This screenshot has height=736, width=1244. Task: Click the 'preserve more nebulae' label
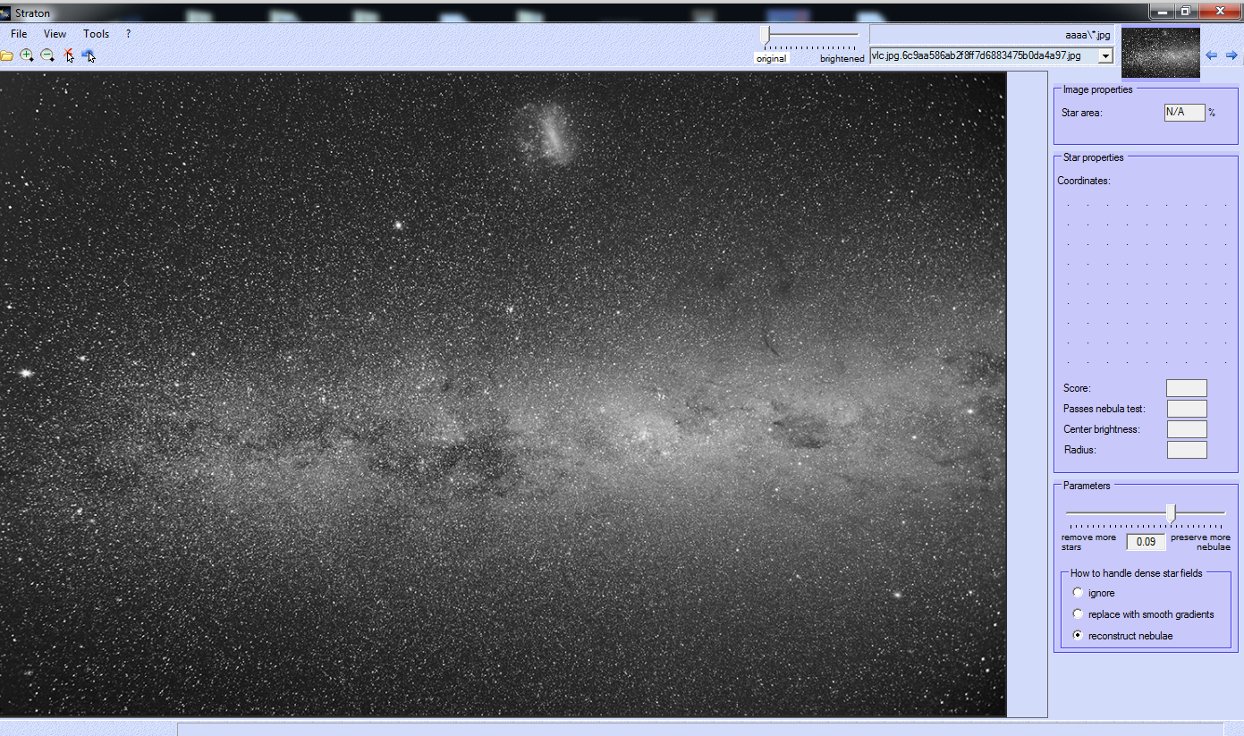(x=1201, y=542)
